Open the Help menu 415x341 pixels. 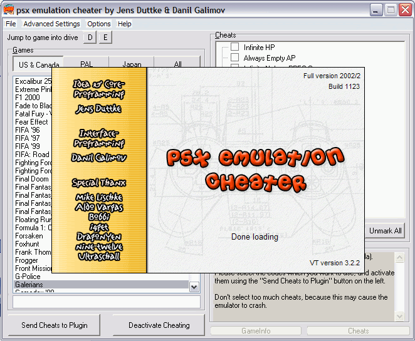click(x=124, y=24)
